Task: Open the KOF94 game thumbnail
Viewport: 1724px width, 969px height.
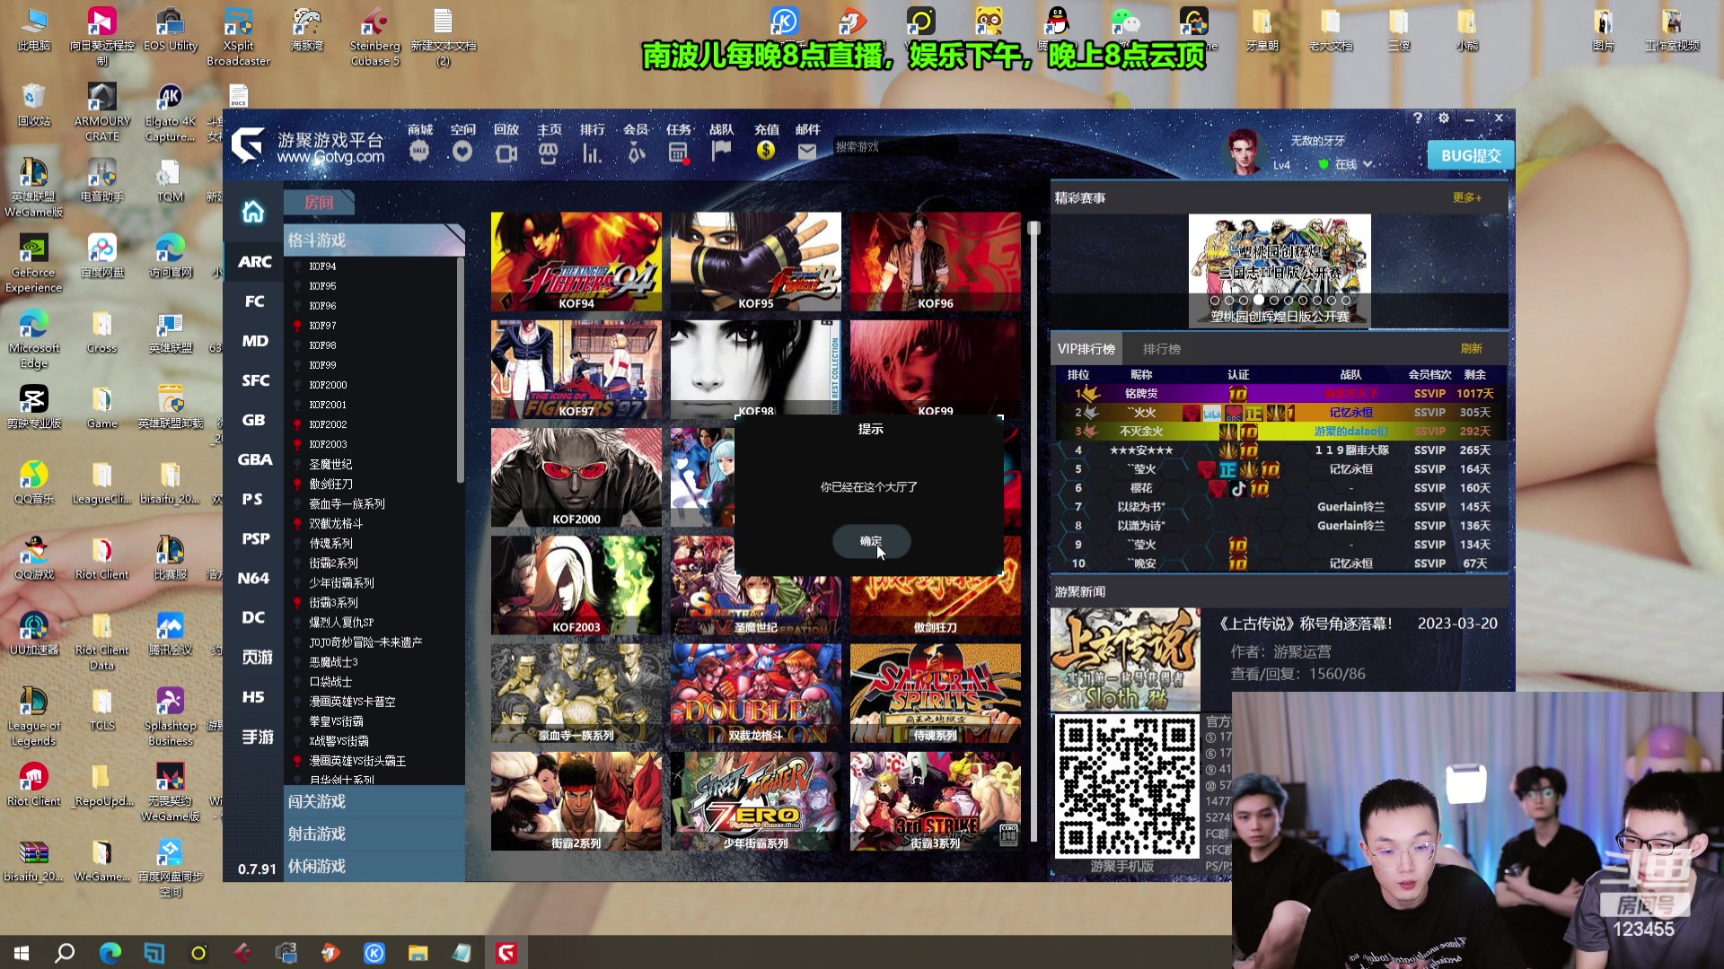Action: [576, 262]
